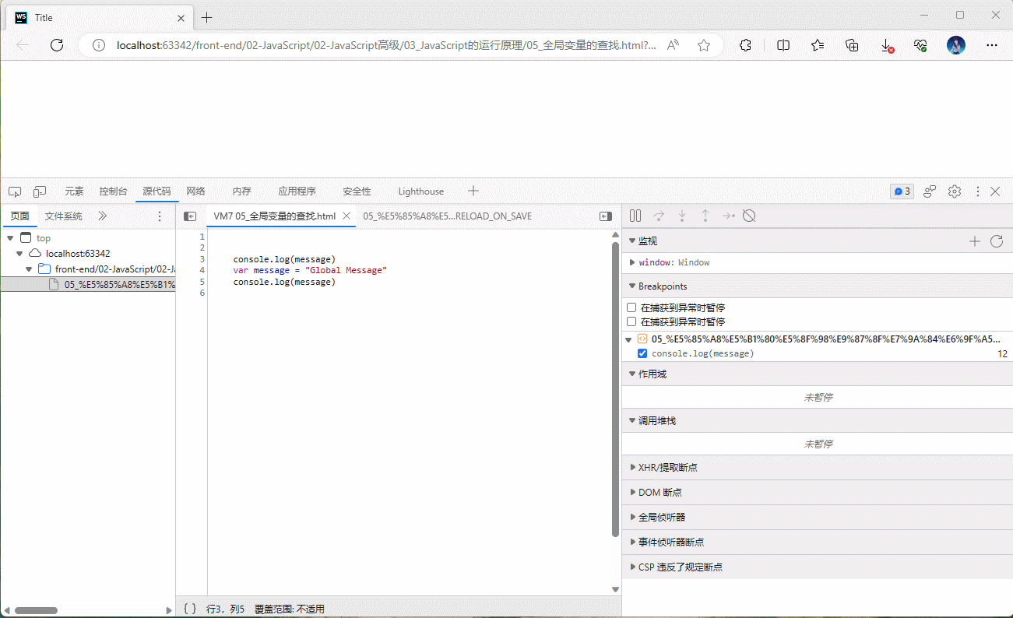Enable first pause-on-exception checkbox
This screenshot has width=1013, height=618.
(x=632, y=308)
